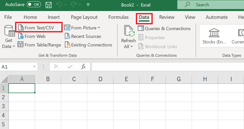The width and height of the screenshot is (244, 129).
Task: Toggle the AutoSave switch
Action: [x=34, y=5]
